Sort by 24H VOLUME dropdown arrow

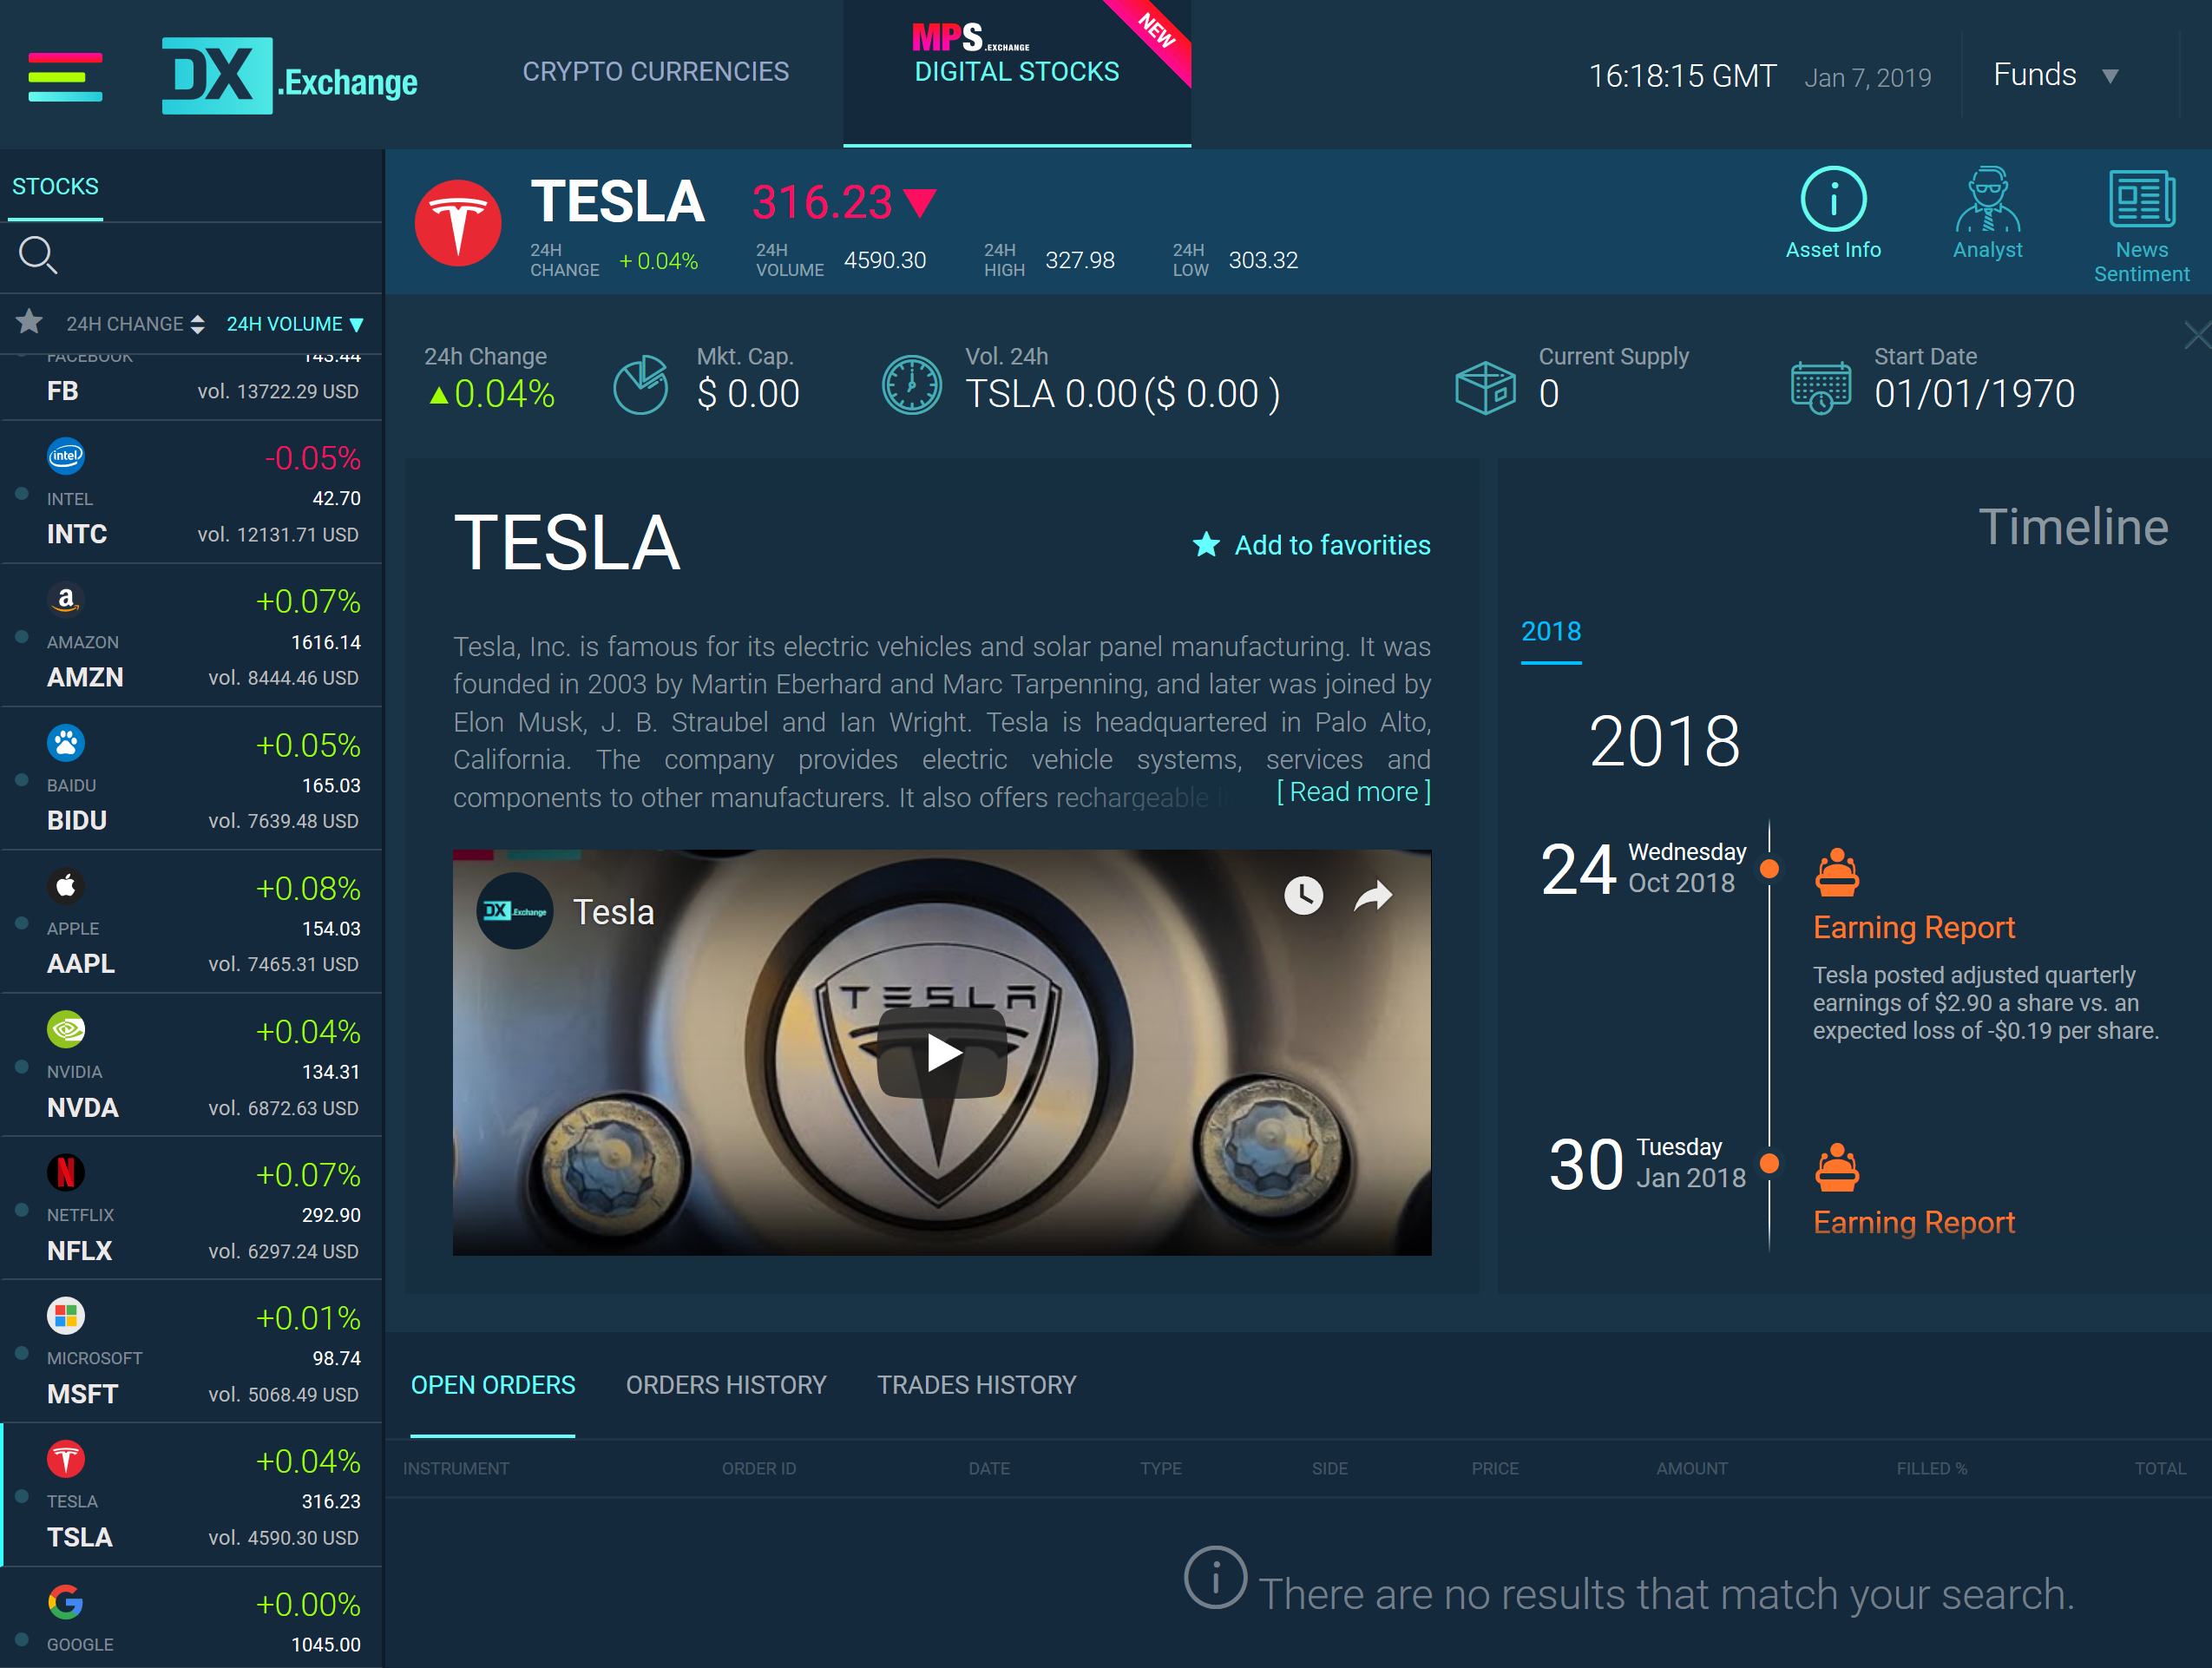(357, 325)
